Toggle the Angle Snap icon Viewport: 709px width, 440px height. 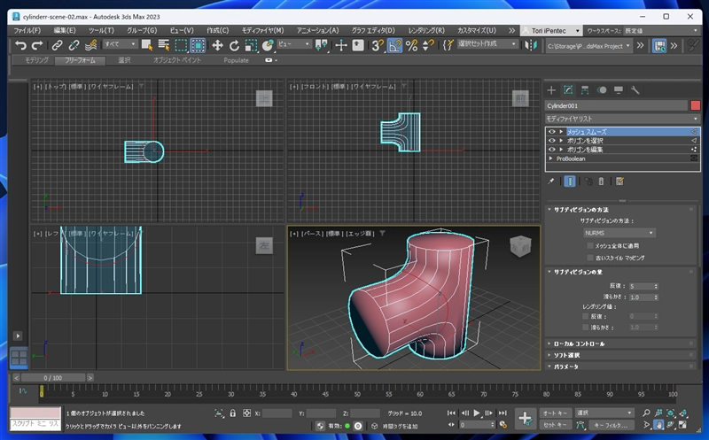point(394,45)
